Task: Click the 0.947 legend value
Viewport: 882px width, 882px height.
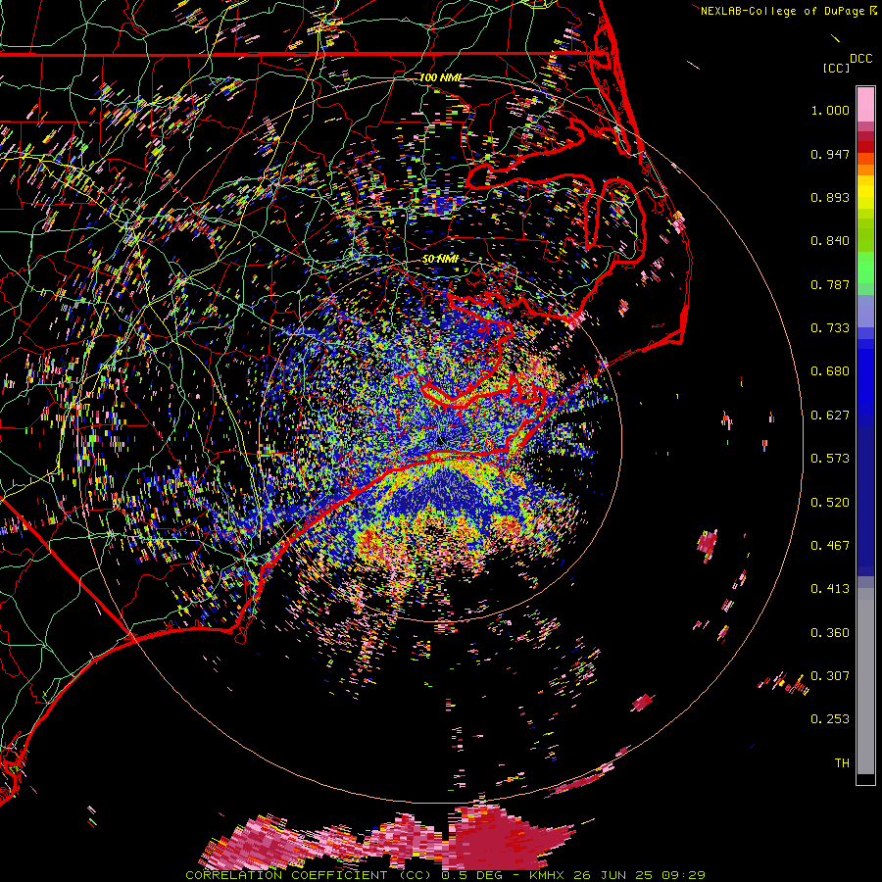Action: (830, 154)
